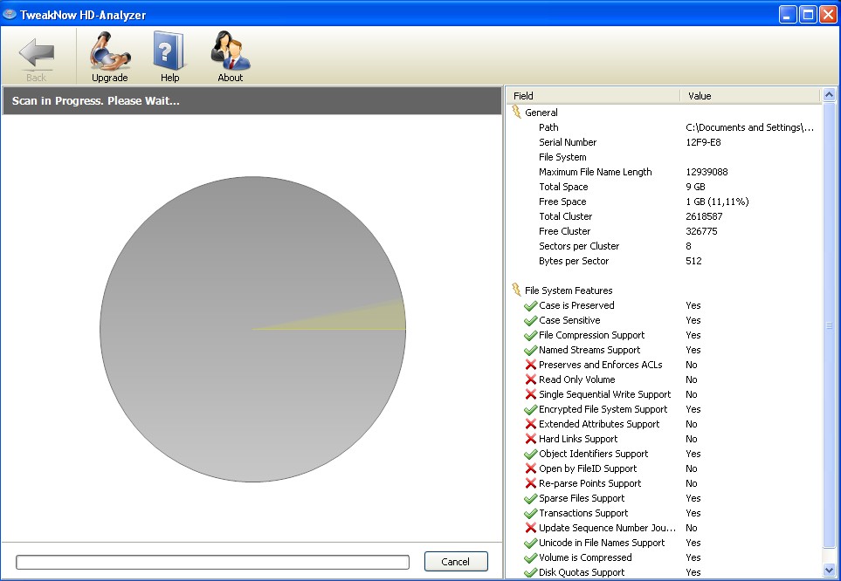Close the TweakNow HD-Analyzer window
The height and width of the screenshot is (581, 841).
click(828, 15)
